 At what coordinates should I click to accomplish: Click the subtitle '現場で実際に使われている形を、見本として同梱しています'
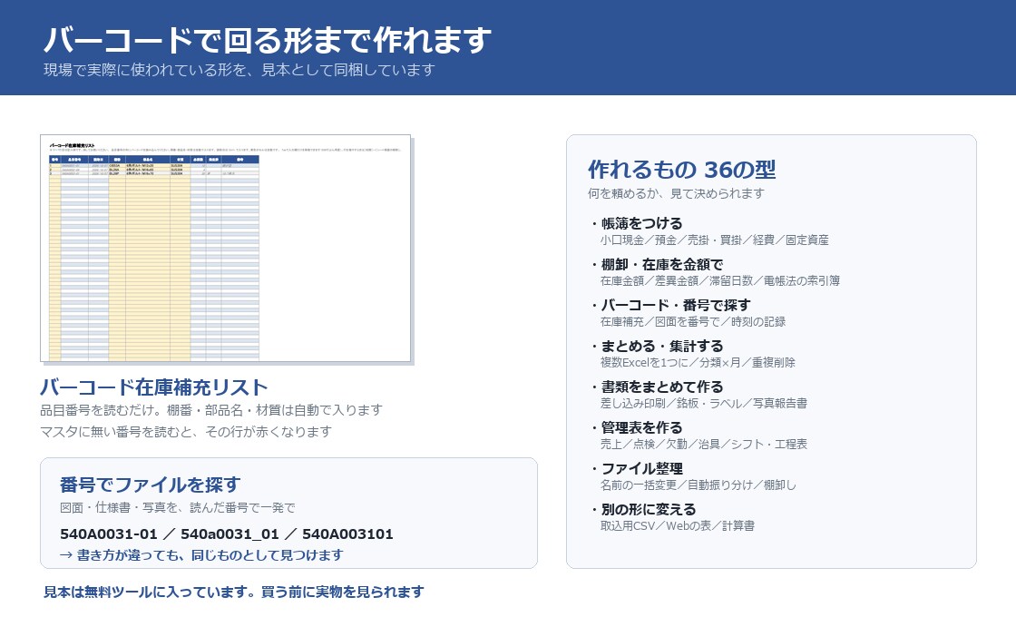[239, 70]
